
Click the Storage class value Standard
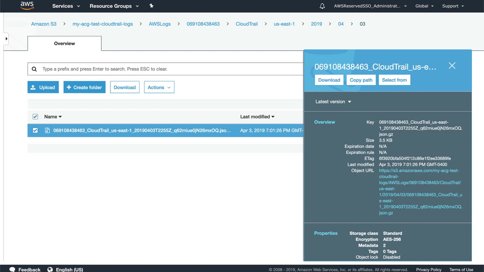point(392,233)
